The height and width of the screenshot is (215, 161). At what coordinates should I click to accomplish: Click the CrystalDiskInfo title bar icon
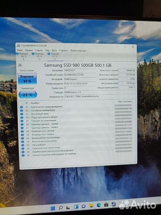click(19, 45)
